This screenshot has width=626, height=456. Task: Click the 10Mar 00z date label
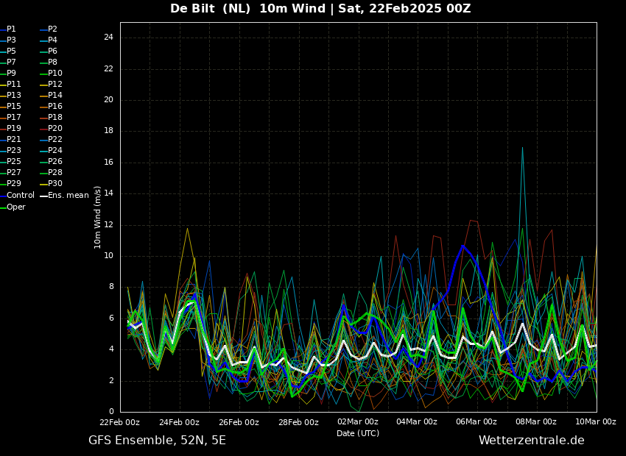596,422
